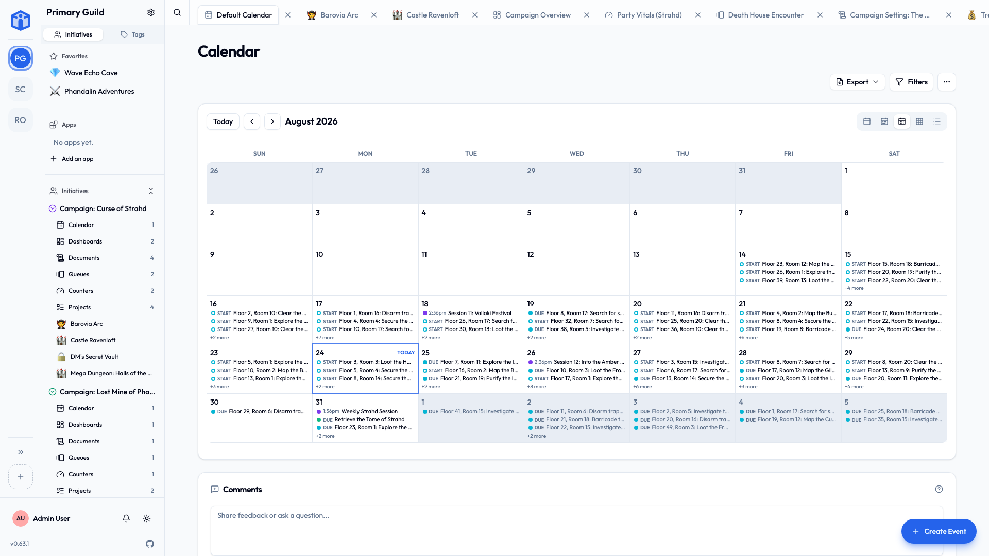The image size is (989, 556).
Task: Click Add an app
Action: tap(72, 159)
